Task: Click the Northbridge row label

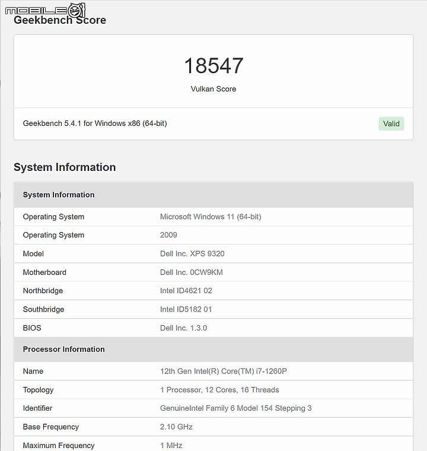Action: pyautogui.click(x=43, y=291)
